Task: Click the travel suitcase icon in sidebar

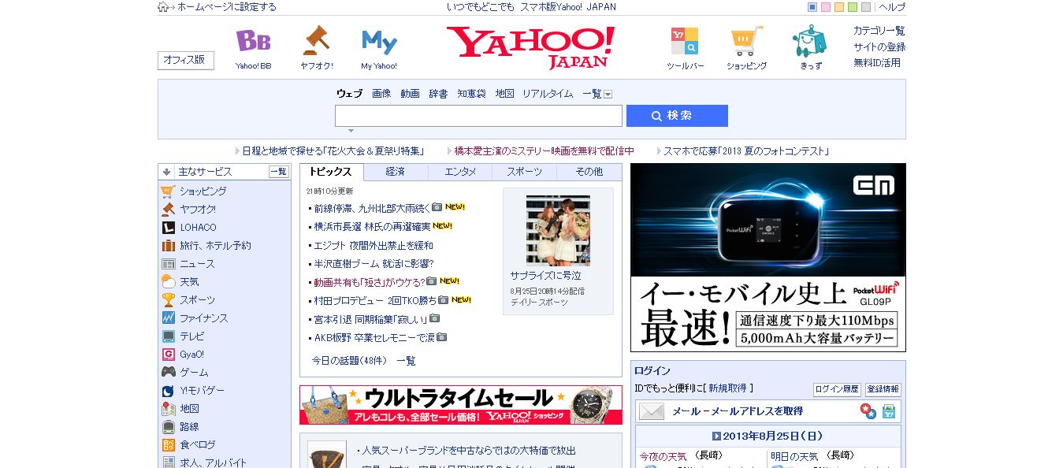Action: [x=168, y=245]
